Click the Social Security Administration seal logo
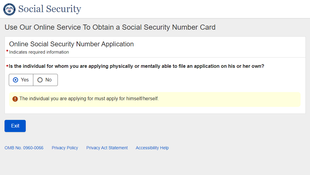This screenshot has width=310, height=175. 9,9
